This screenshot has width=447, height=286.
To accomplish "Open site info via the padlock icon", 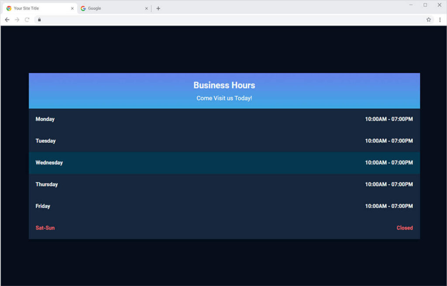I will [39, 20].
